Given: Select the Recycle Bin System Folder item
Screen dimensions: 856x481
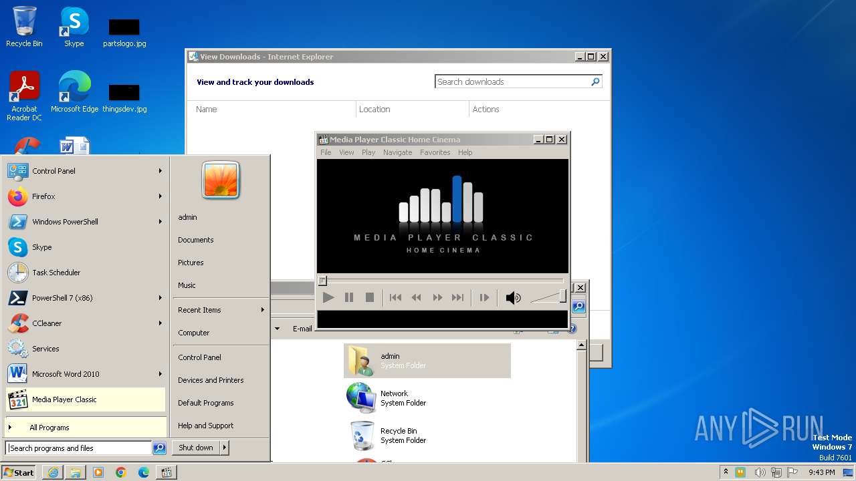Looking at the screenshot, I should (x=427, y=436).
